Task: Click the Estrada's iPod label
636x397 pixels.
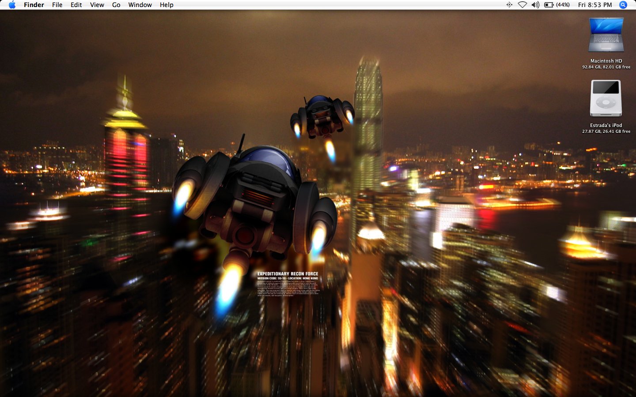Action: pos(606,125)
